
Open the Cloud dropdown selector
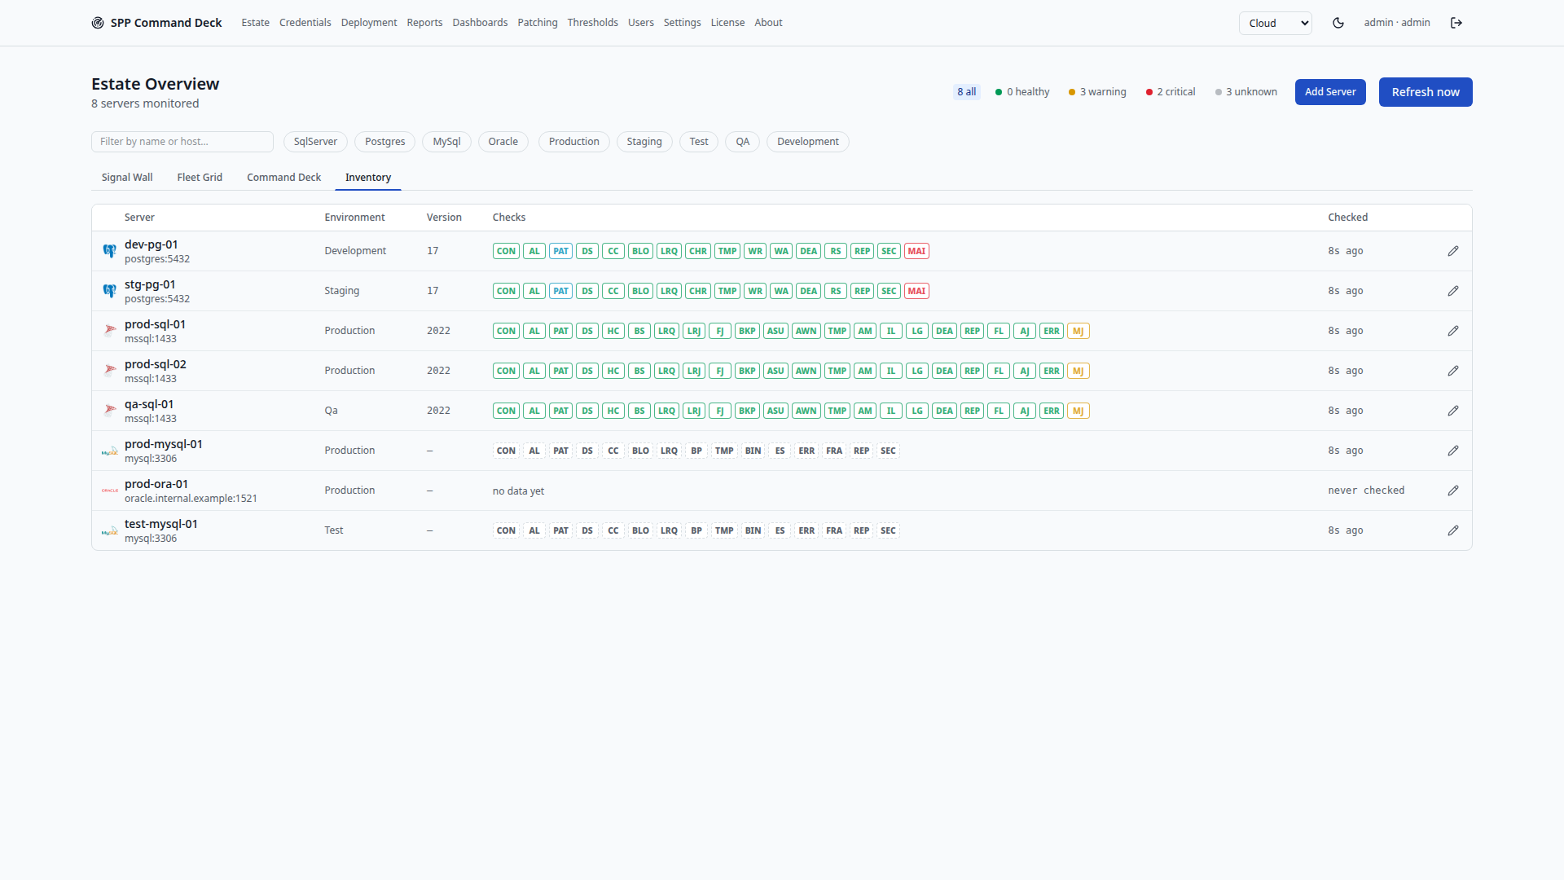[1276, 23]
